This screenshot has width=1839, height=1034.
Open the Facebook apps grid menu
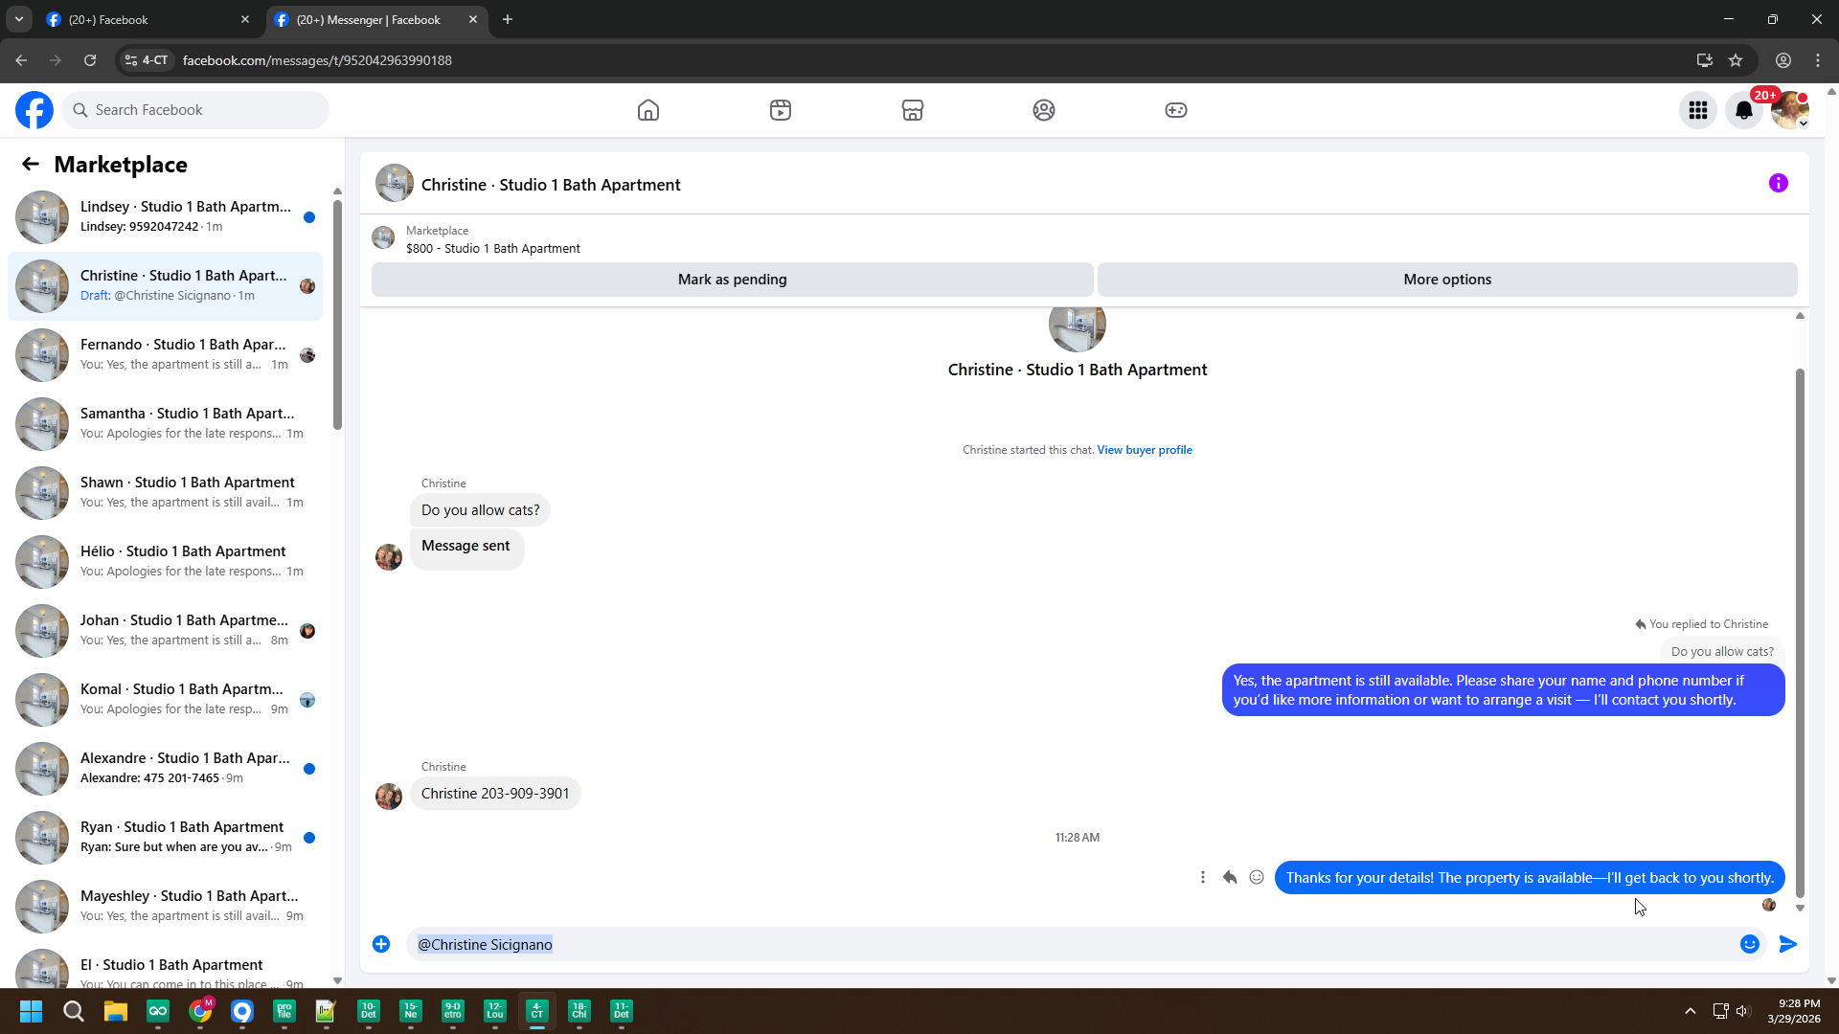point(1698,110)
